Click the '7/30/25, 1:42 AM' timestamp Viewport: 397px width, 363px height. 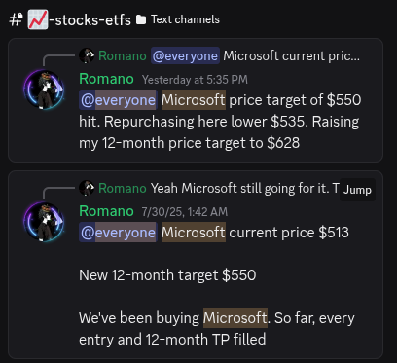(x=185, y=212)
